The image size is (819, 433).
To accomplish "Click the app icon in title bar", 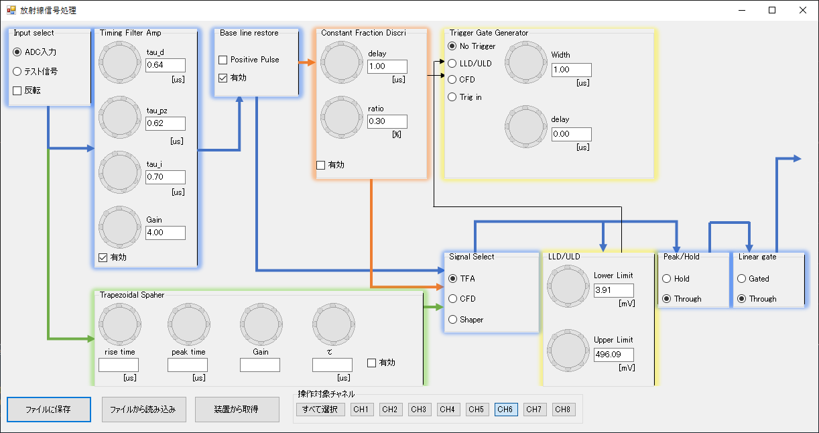I will [11, 11].
